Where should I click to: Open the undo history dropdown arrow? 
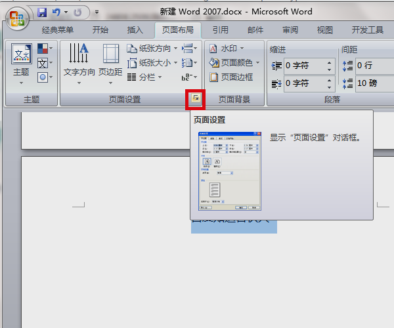coord(66,12)
